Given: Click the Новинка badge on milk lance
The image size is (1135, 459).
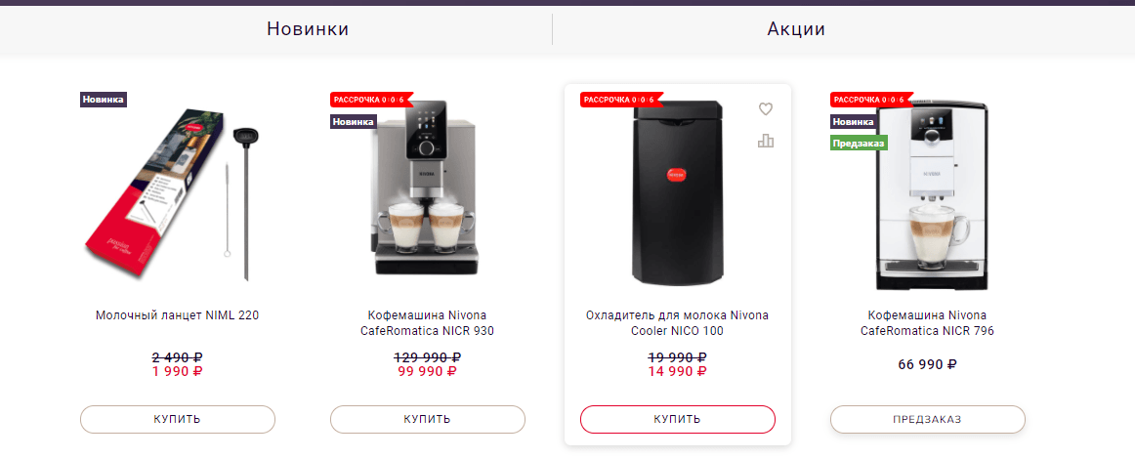Looking at the screenshot, I should (104, 99).
